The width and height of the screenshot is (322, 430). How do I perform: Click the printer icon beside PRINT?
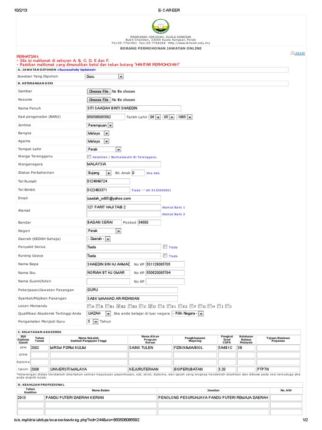pos(292,53)
